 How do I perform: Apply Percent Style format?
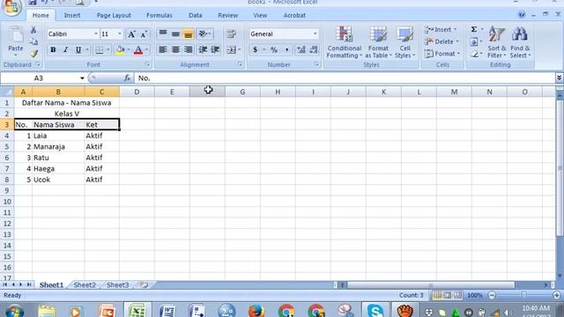pos(274,50)
